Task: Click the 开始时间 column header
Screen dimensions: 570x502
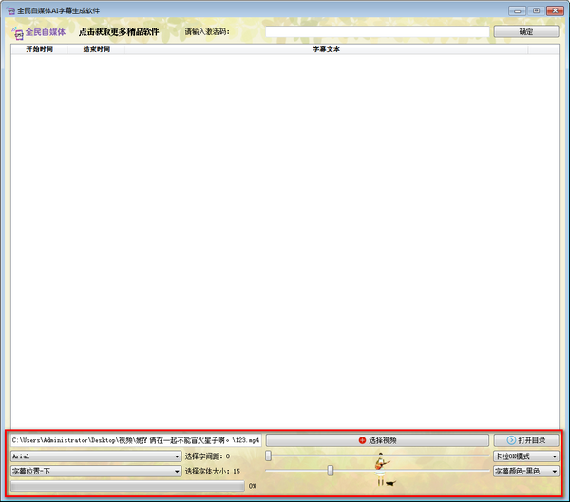Action: pyautogui.click(x=39, y=49)
